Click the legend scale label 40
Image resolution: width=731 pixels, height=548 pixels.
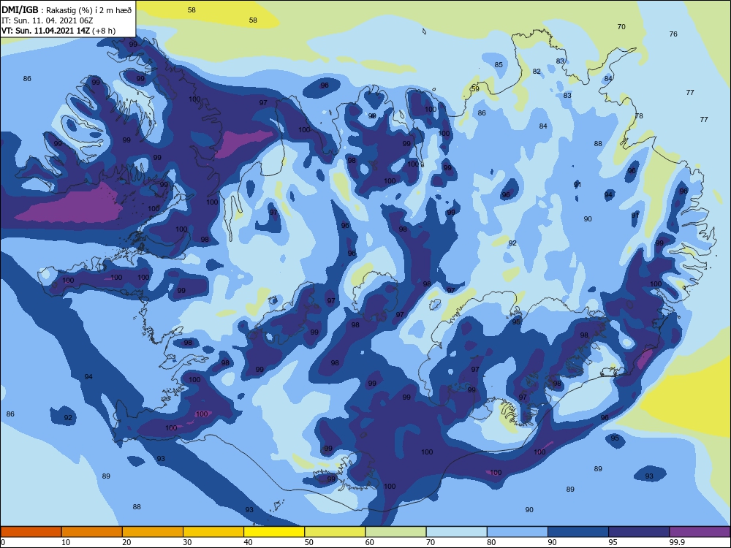point(248,542)
